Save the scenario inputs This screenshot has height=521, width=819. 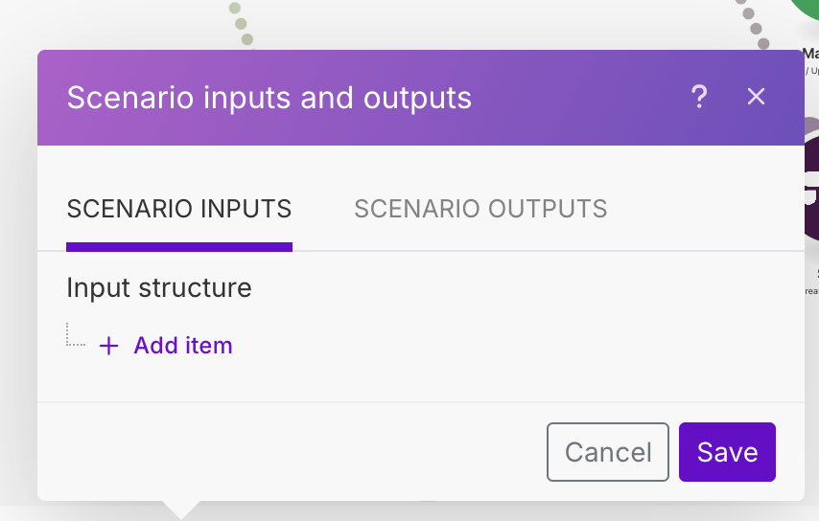[727, 452]
